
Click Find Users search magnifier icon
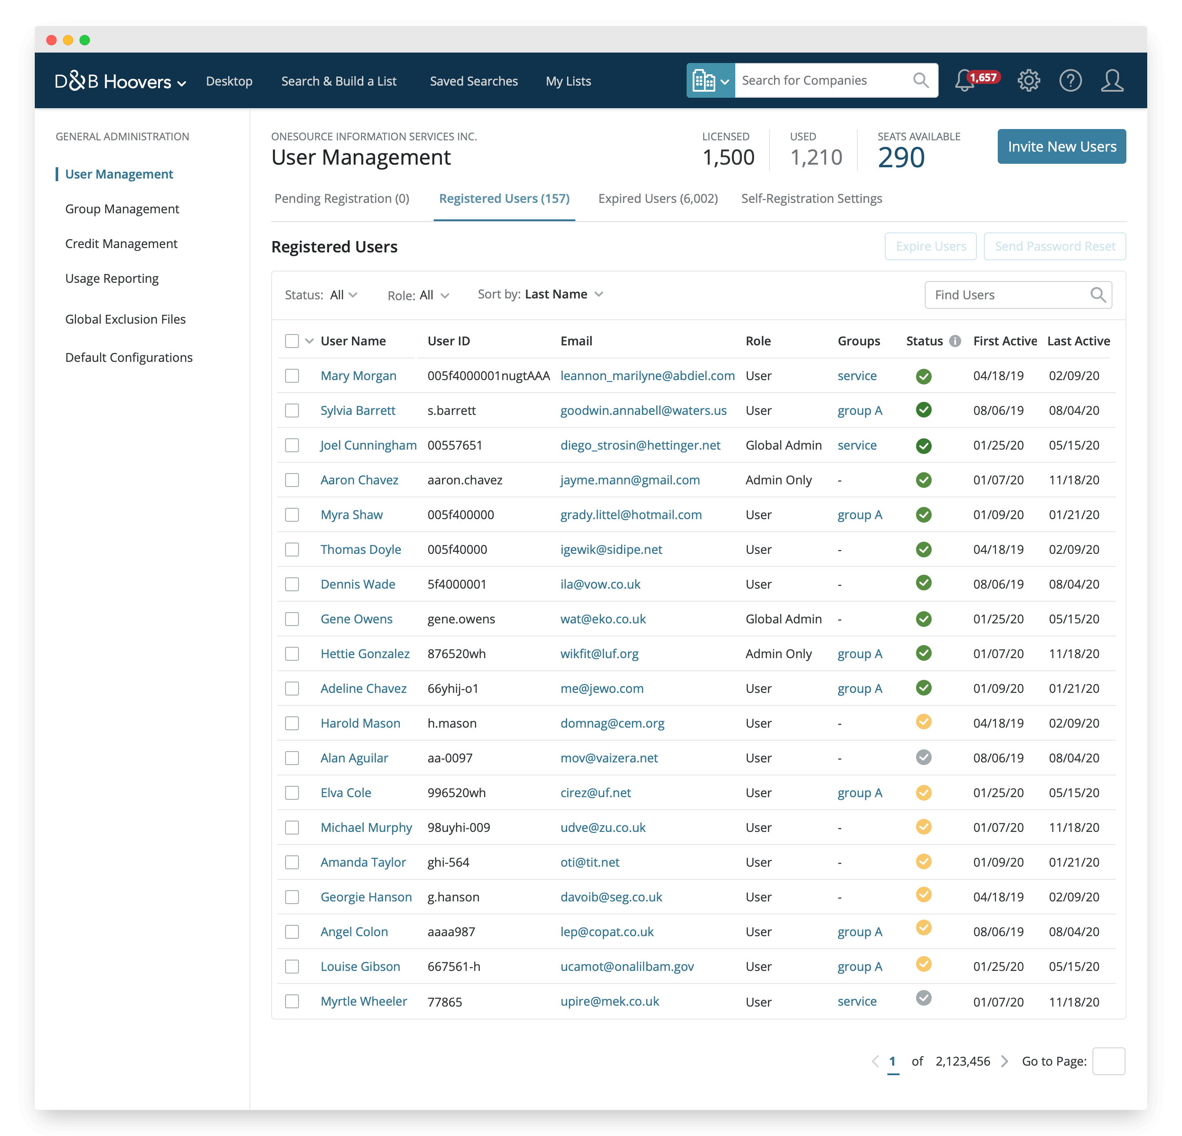point(1098,295)
